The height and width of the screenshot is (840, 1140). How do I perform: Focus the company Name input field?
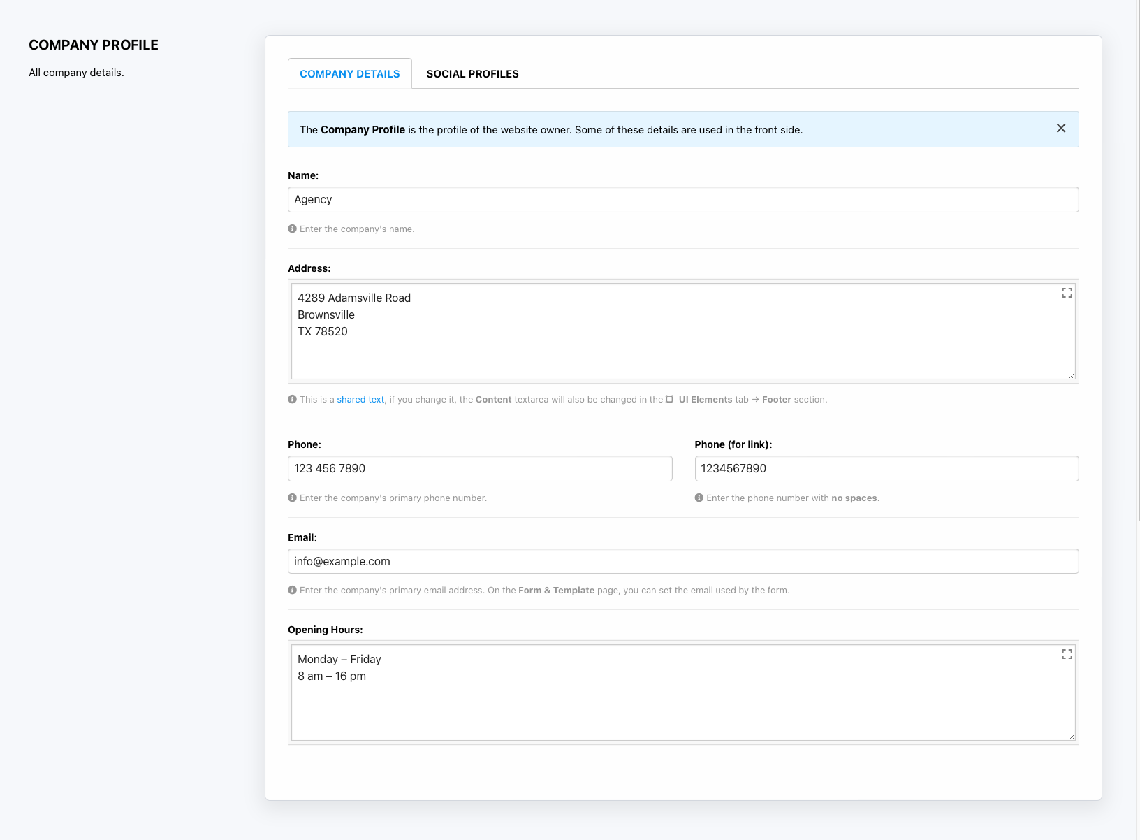click(x=682, y=200)
